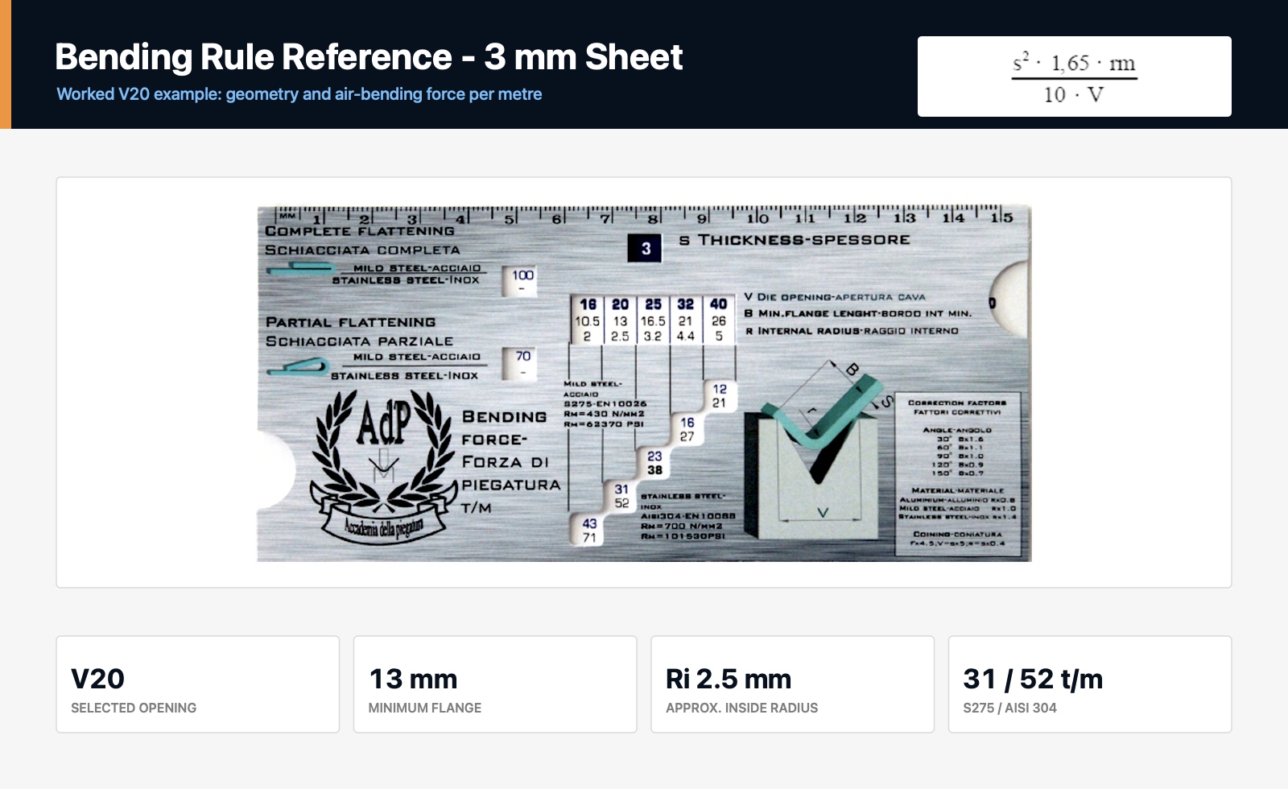
Task: Click the "Bending Rule Reference - 3 mm Sheet" heading
Action: point(369,56)
